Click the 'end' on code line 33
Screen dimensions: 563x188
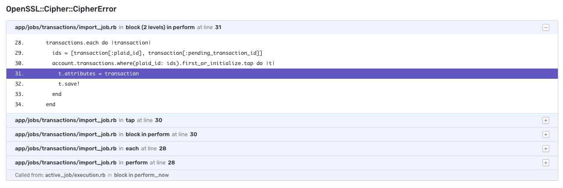coord(57,94)
